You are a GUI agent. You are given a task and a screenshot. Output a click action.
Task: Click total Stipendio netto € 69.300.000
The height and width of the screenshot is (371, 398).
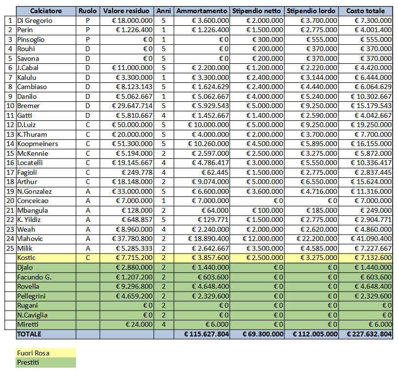(x=257, y=334)
